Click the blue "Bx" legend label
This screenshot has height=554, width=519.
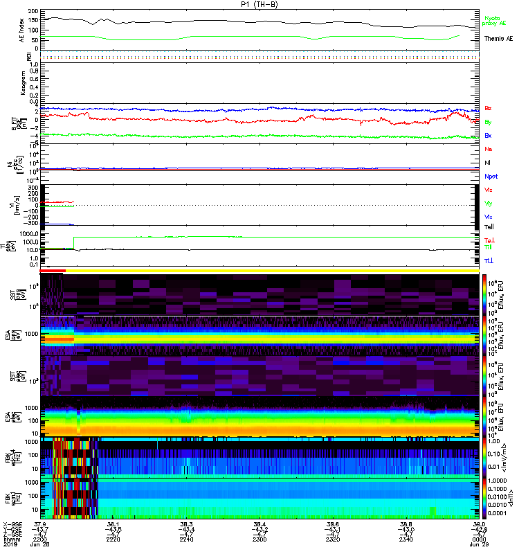click(x=488, y=135)
